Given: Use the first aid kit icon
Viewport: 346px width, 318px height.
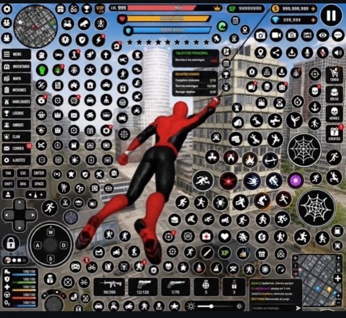Looking at the screenshot, I should (x=206, y=236).
